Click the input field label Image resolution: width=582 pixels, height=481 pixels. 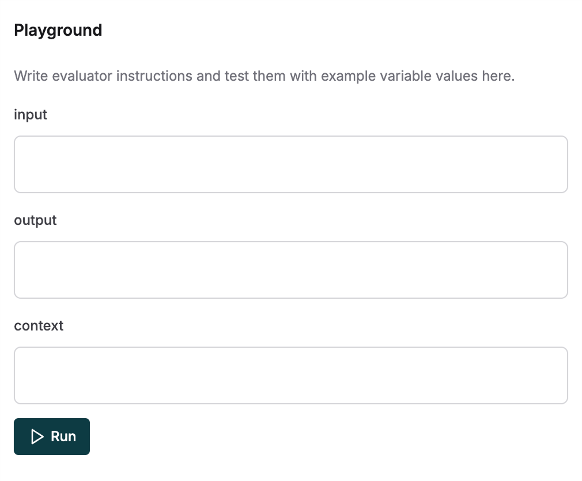30,115
